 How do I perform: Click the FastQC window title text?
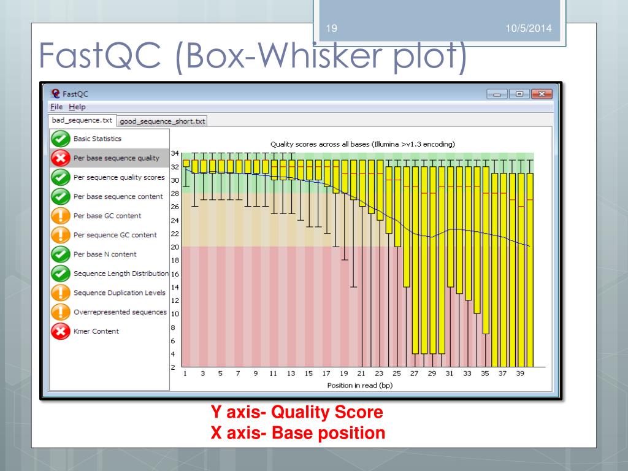point(75,94)
